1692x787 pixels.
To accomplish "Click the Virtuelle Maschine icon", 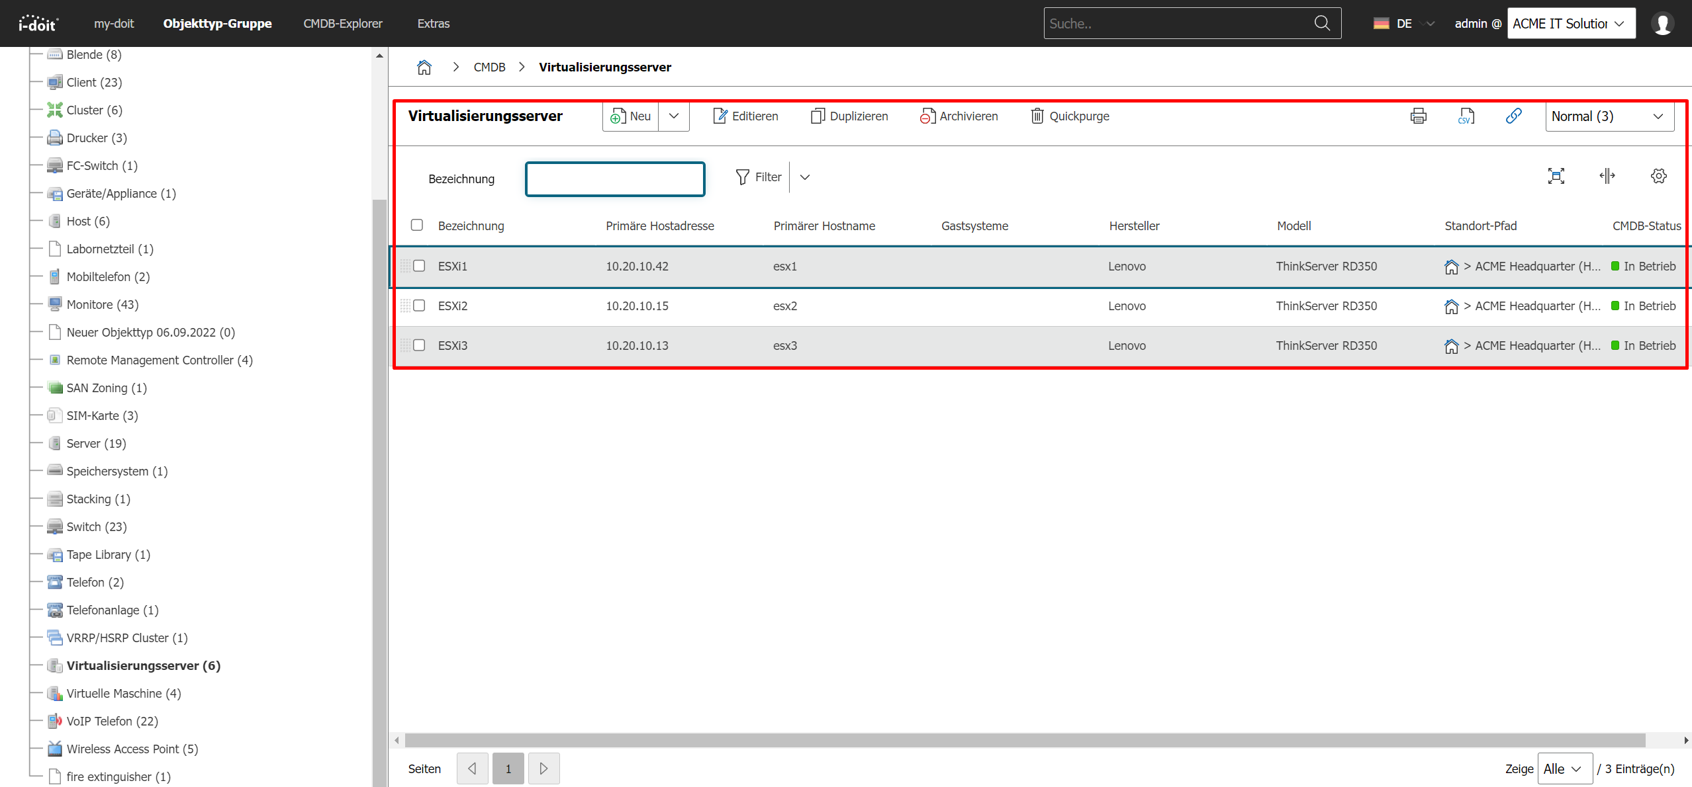I will (55, 693).
